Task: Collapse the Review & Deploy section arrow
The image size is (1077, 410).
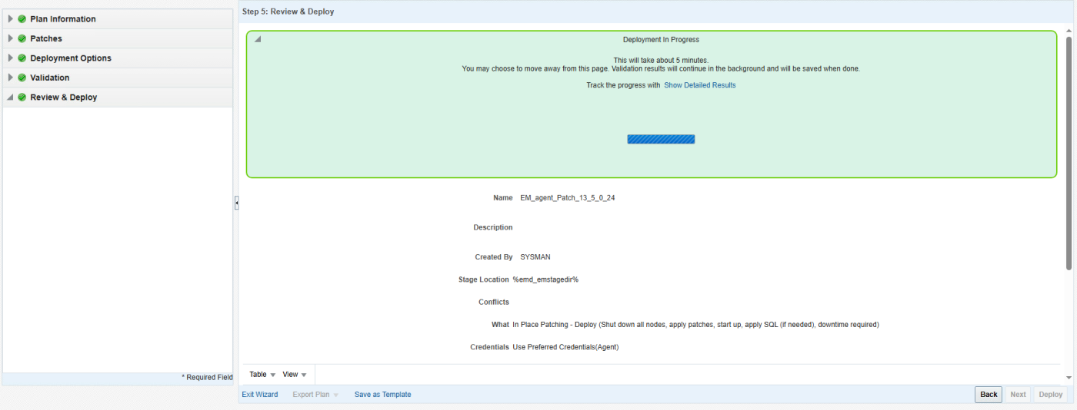Action: [11, 98]
